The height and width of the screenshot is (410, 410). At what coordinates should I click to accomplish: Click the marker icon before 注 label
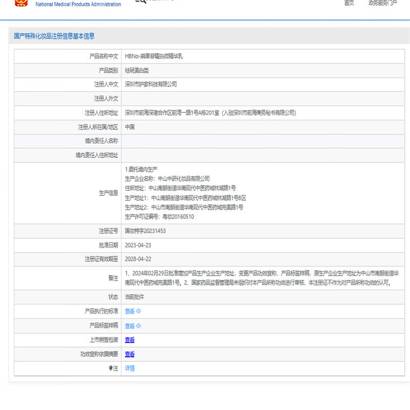tap(110, 368)
